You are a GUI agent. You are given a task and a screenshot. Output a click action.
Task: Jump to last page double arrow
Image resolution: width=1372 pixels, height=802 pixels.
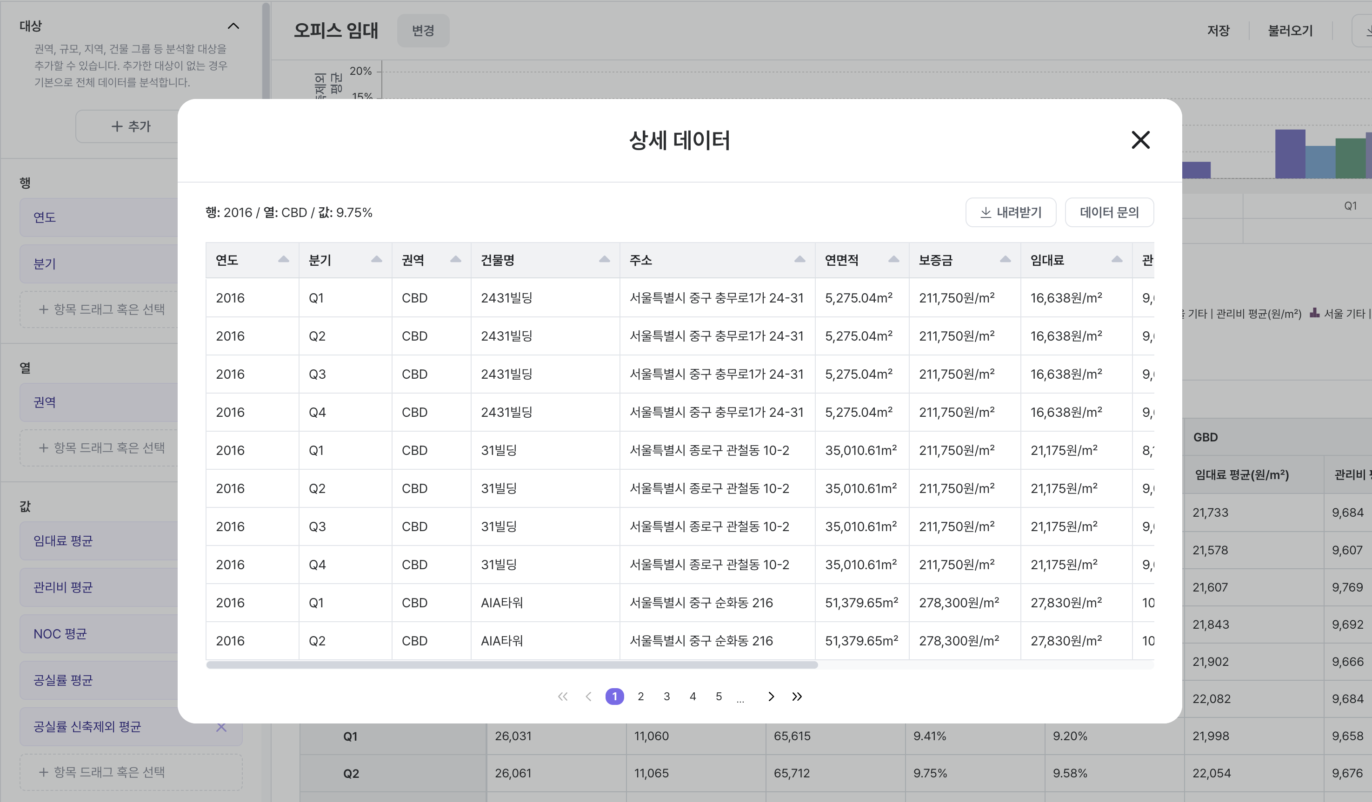[797, 697]
